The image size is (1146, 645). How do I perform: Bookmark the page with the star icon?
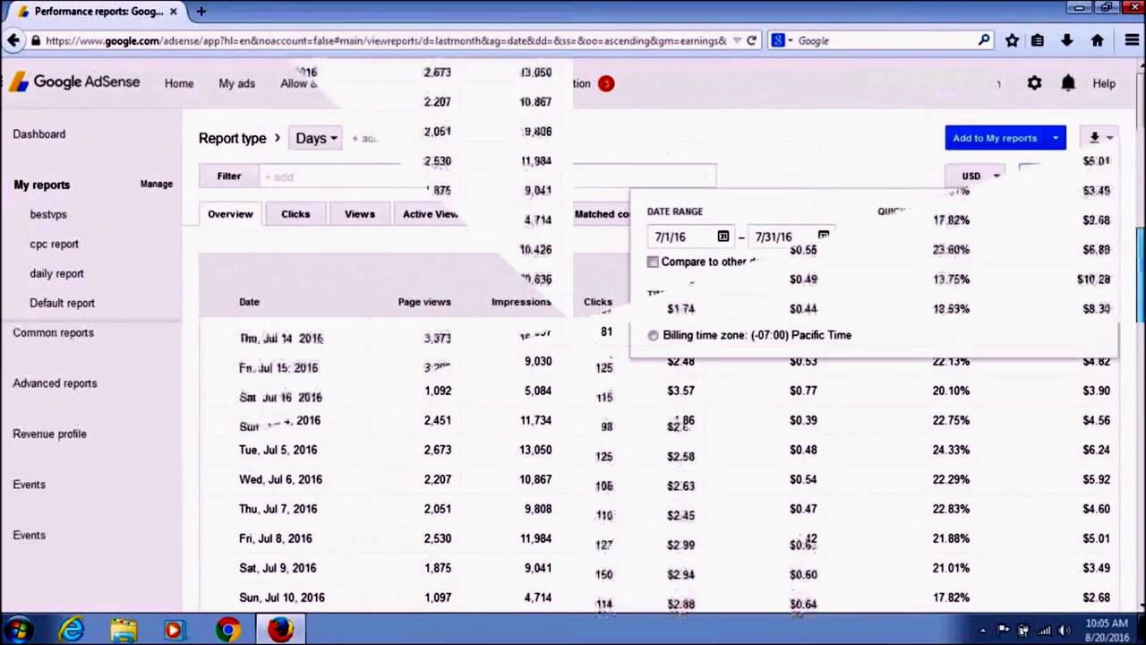tap(1012, 40)
